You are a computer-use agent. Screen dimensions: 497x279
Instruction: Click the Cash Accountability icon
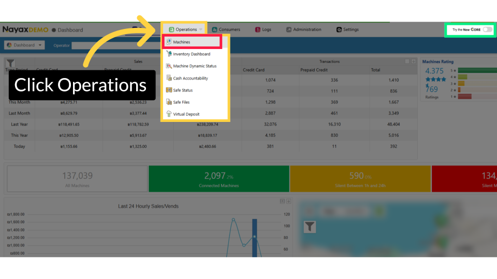(169, 78)
